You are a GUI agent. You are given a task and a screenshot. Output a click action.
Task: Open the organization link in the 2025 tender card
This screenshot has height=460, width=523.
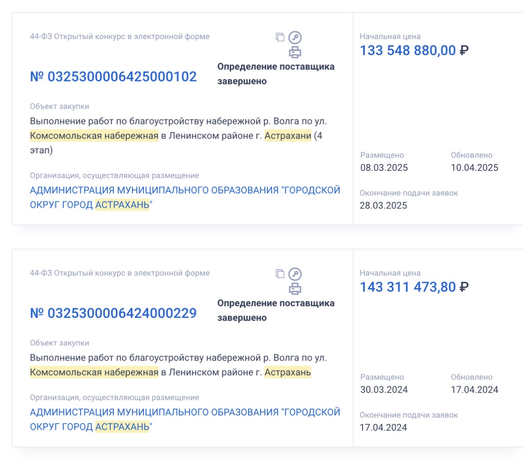pos(185,198)
